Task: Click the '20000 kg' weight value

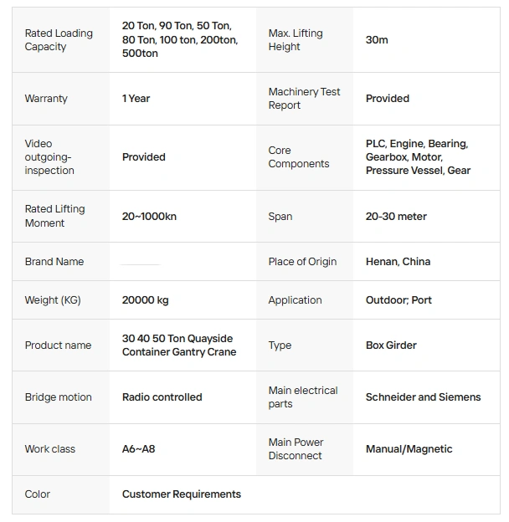Action: pos(145,300)
